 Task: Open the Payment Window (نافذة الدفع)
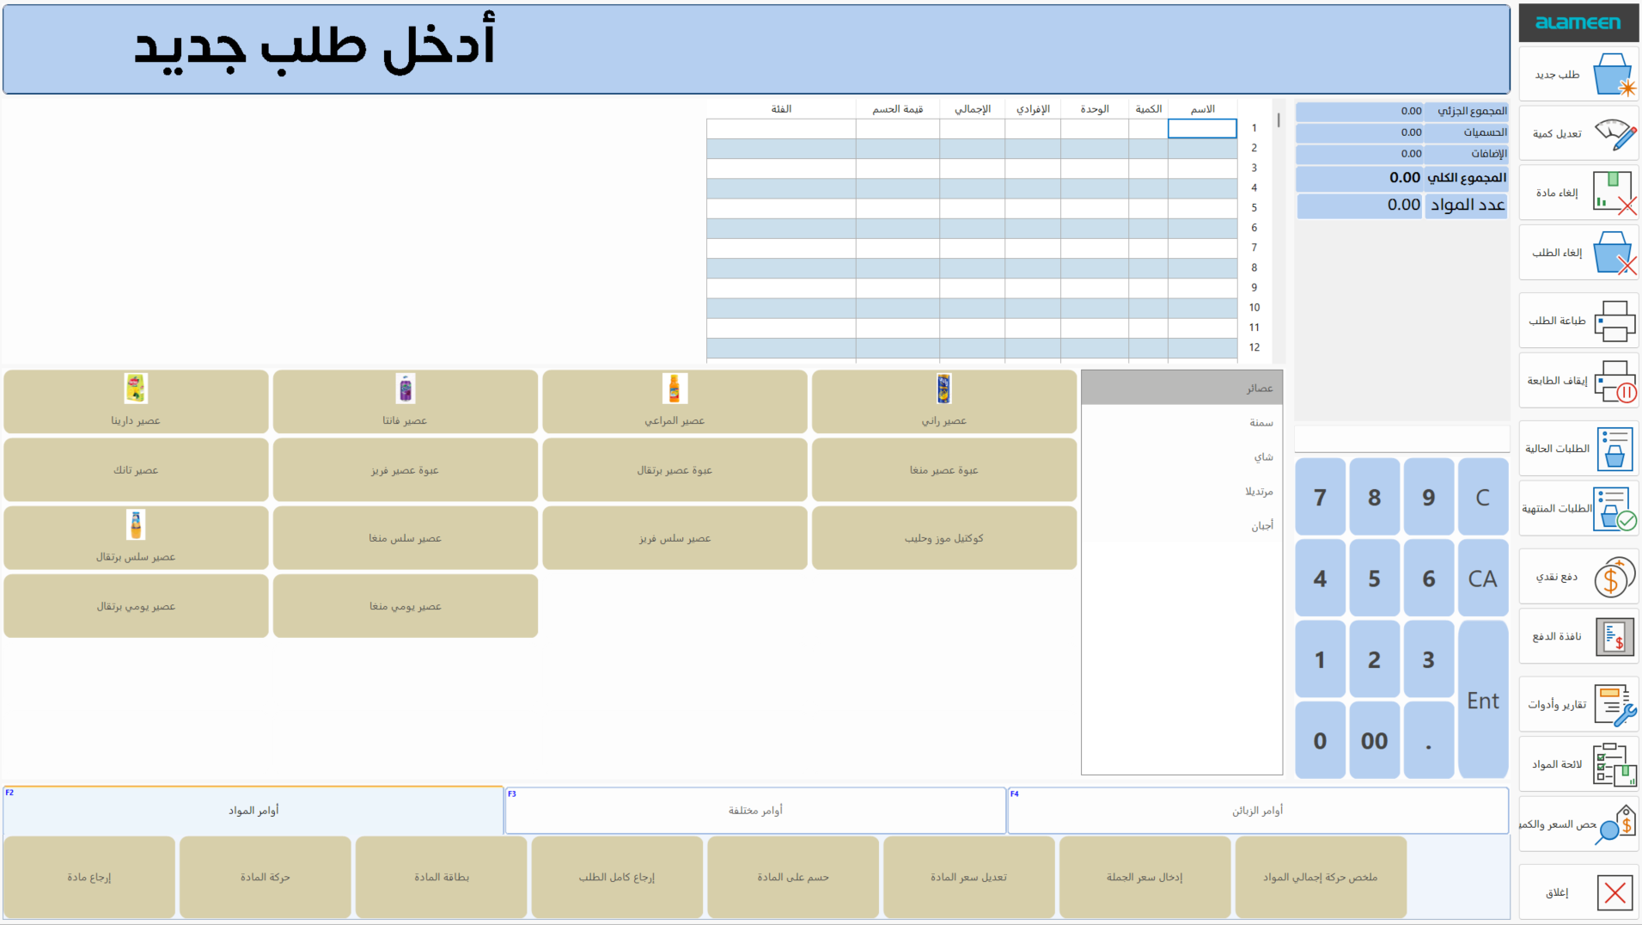1578,636
